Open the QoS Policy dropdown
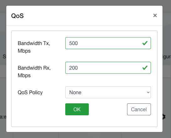Viewport: 171px width, 138px height. (108, 92)
